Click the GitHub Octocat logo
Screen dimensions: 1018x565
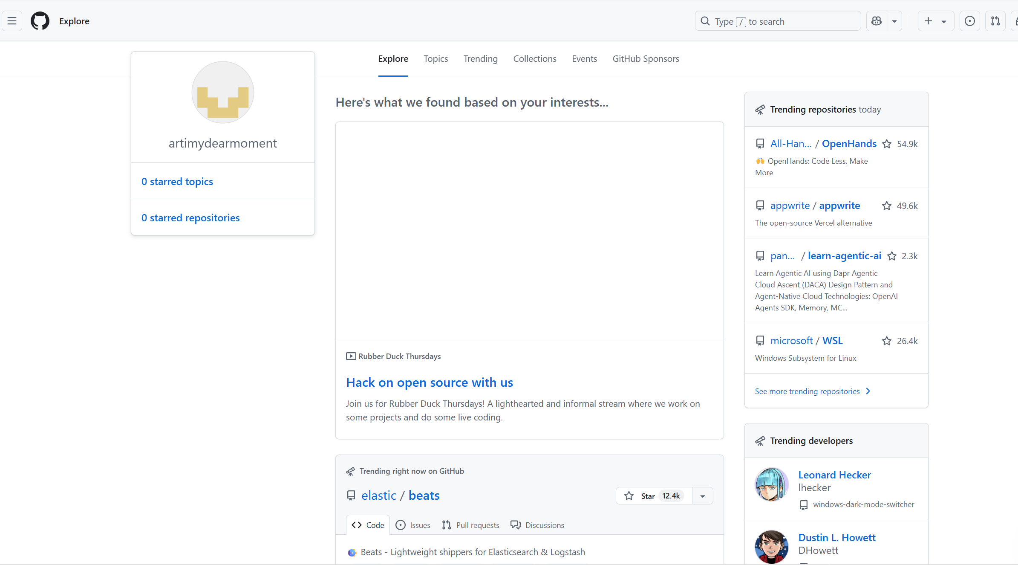pyautogui.click(x=40, y=21)
